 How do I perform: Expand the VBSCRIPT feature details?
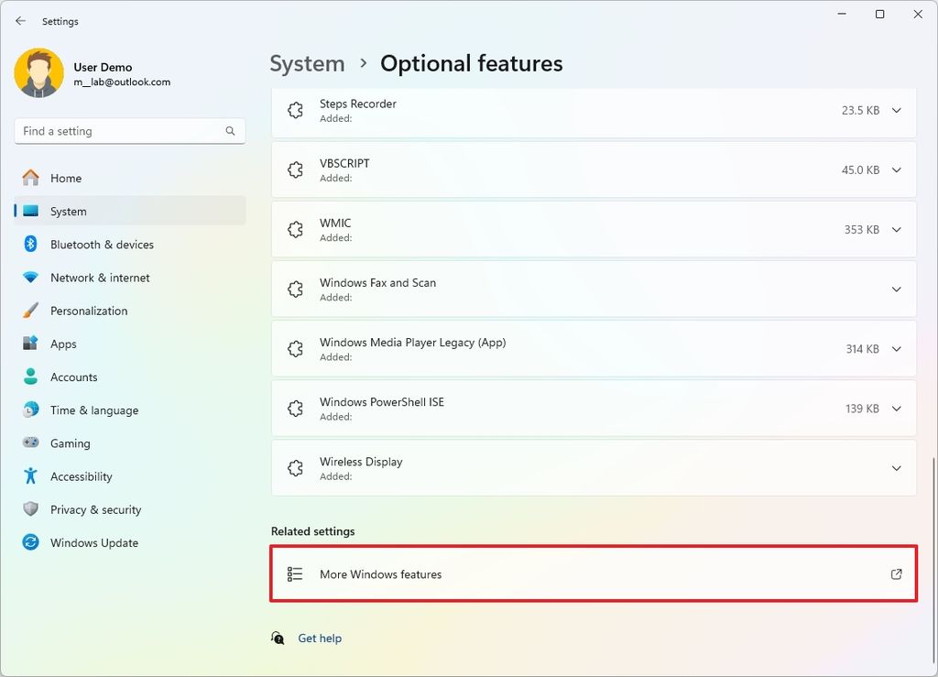pos(896,169)
